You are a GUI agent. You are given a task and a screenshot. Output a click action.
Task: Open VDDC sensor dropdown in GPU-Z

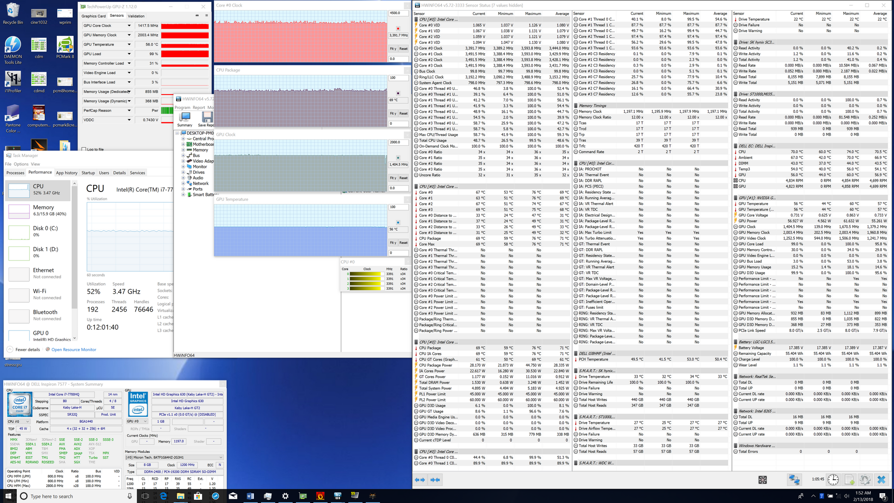(129, 120)
